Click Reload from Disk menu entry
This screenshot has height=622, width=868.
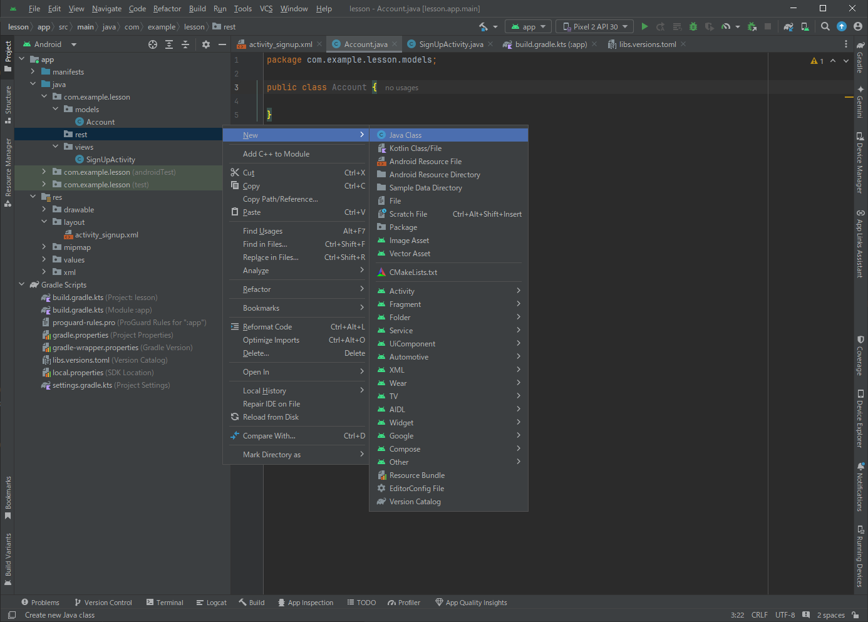[294, 417]
